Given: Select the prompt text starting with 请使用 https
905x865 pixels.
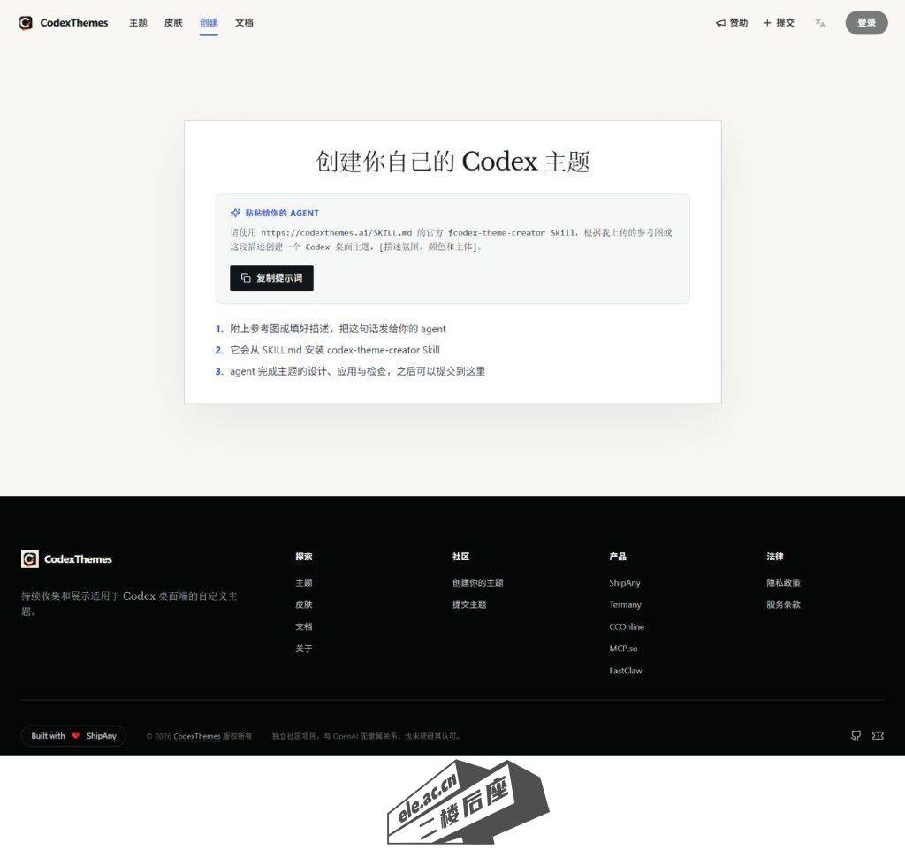Looking at the screenshot, I should pos(451,239).
